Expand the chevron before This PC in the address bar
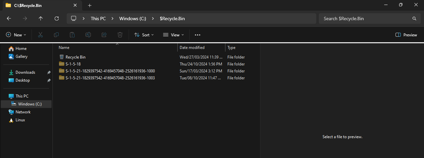Screen dimensions: 424x158 [x=84, y=19]
